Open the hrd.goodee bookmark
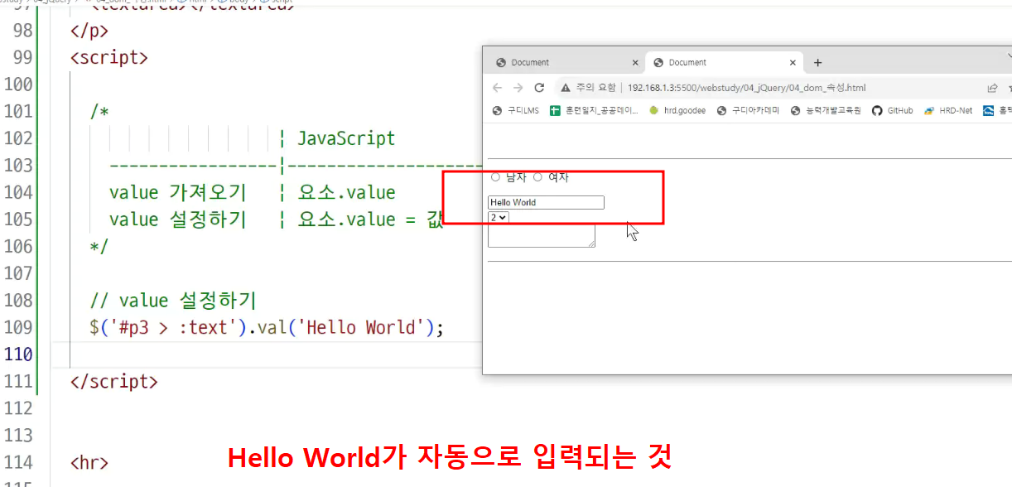The width and height of the screenshot is (1012, 487). click(x=677, y=111)
